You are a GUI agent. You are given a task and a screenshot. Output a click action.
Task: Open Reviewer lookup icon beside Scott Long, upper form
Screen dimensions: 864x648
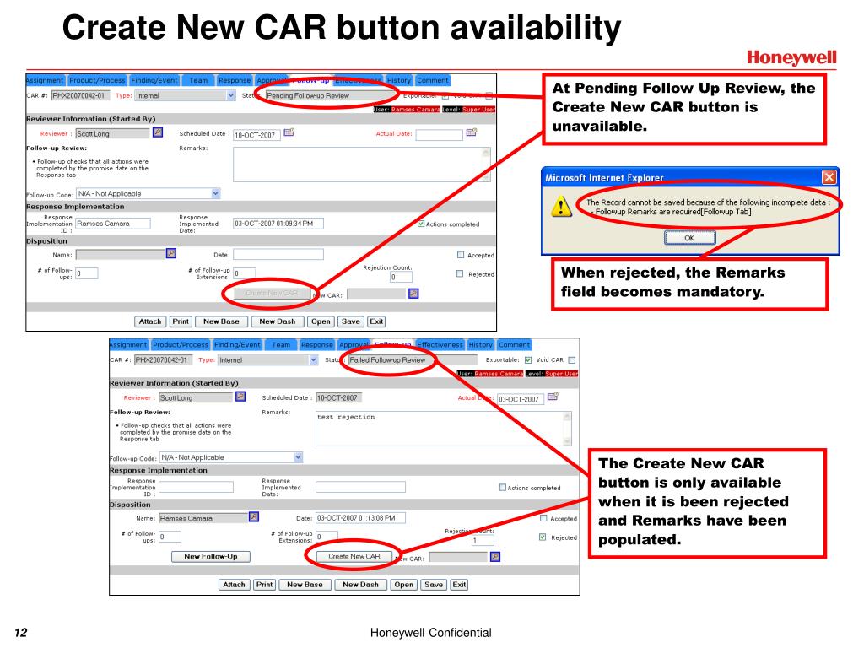(158, 132)
